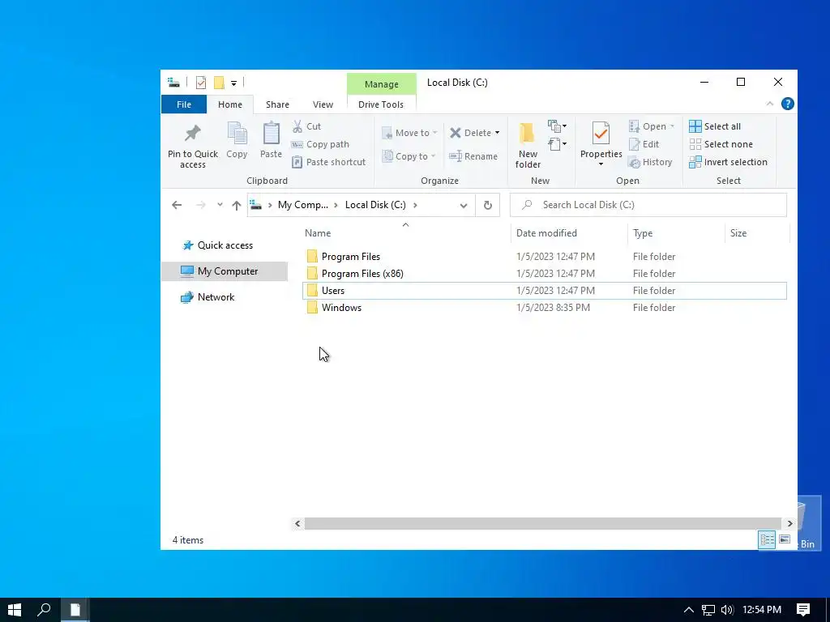Select the Windows folder
The height and width of the screenshot is (622, 830).
tap(544, 307)
